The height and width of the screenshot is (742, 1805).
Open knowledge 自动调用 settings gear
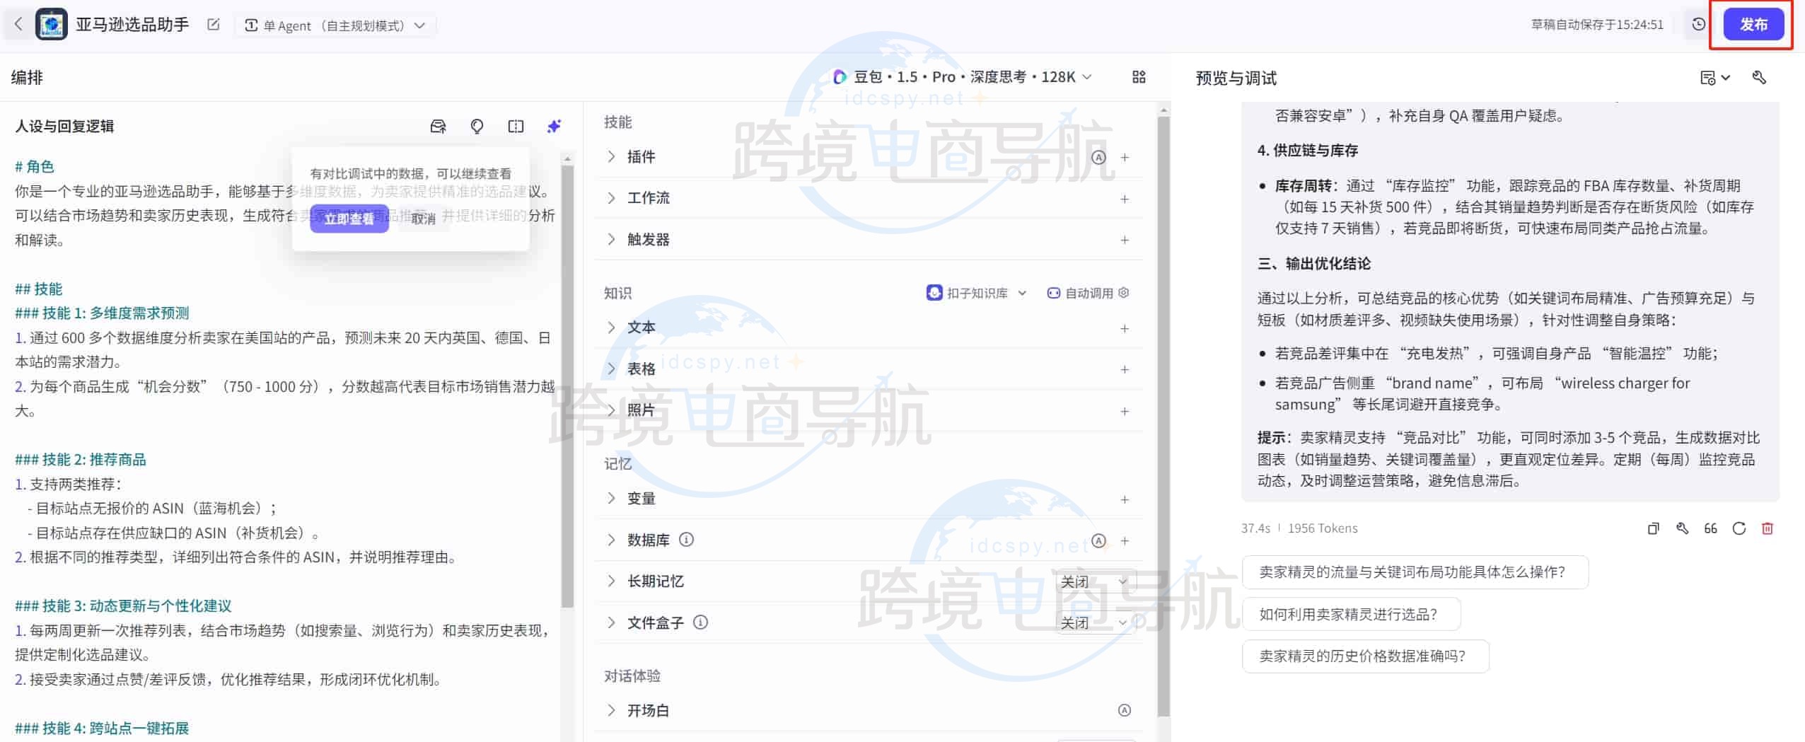tap(1125, 293)
